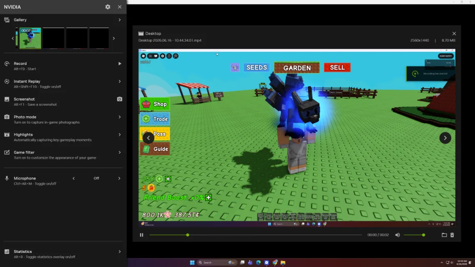
Task: Open the Instant Replay entry
Action: tap(63, 84)
